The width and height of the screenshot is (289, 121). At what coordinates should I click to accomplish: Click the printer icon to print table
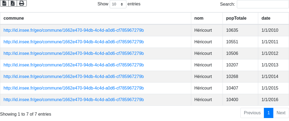point(22,3)
